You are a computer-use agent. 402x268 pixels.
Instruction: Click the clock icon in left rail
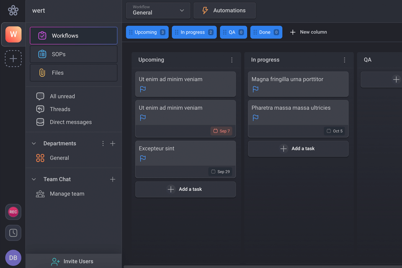(x=13, y=233)
